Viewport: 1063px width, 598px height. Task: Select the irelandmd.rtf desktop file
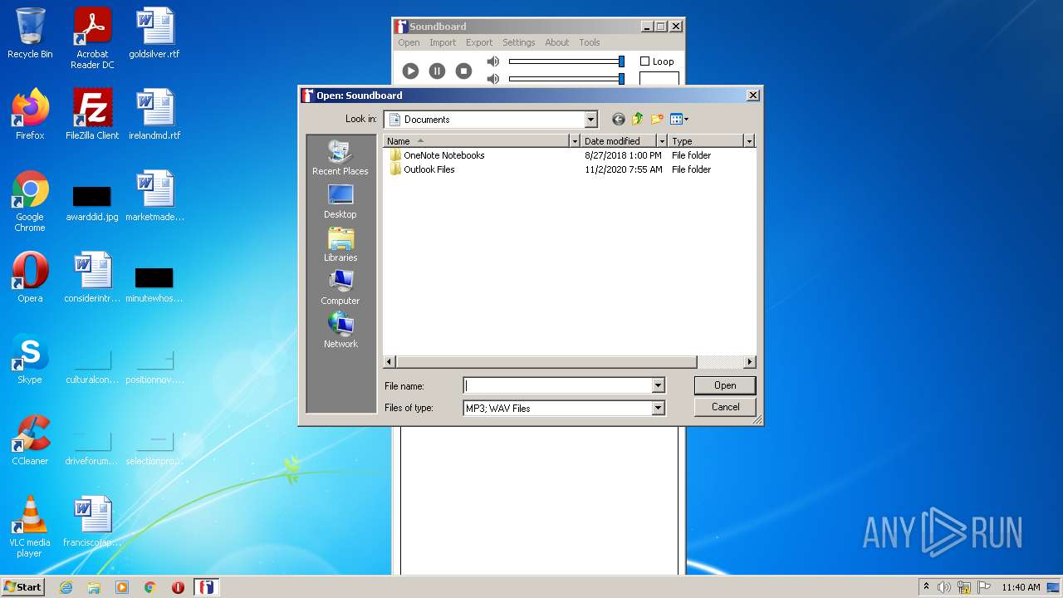tap(154, 115)
